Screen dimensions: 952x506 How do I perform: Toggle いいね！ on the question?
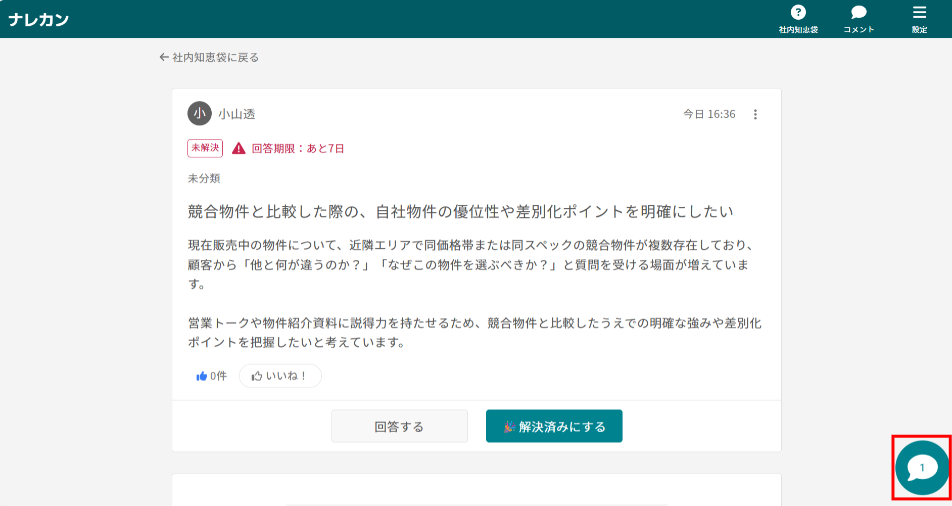(280, 376)
